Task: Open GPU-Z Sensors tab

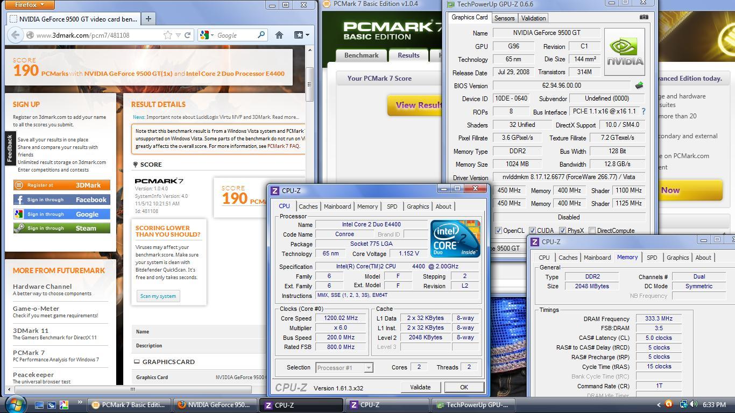Action: 504,18
